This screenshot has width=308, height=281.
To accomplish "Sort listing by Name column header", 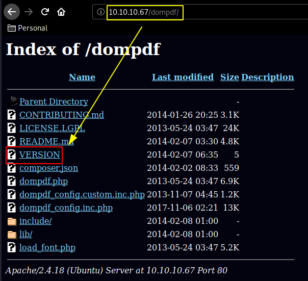I will coord(82,77).
